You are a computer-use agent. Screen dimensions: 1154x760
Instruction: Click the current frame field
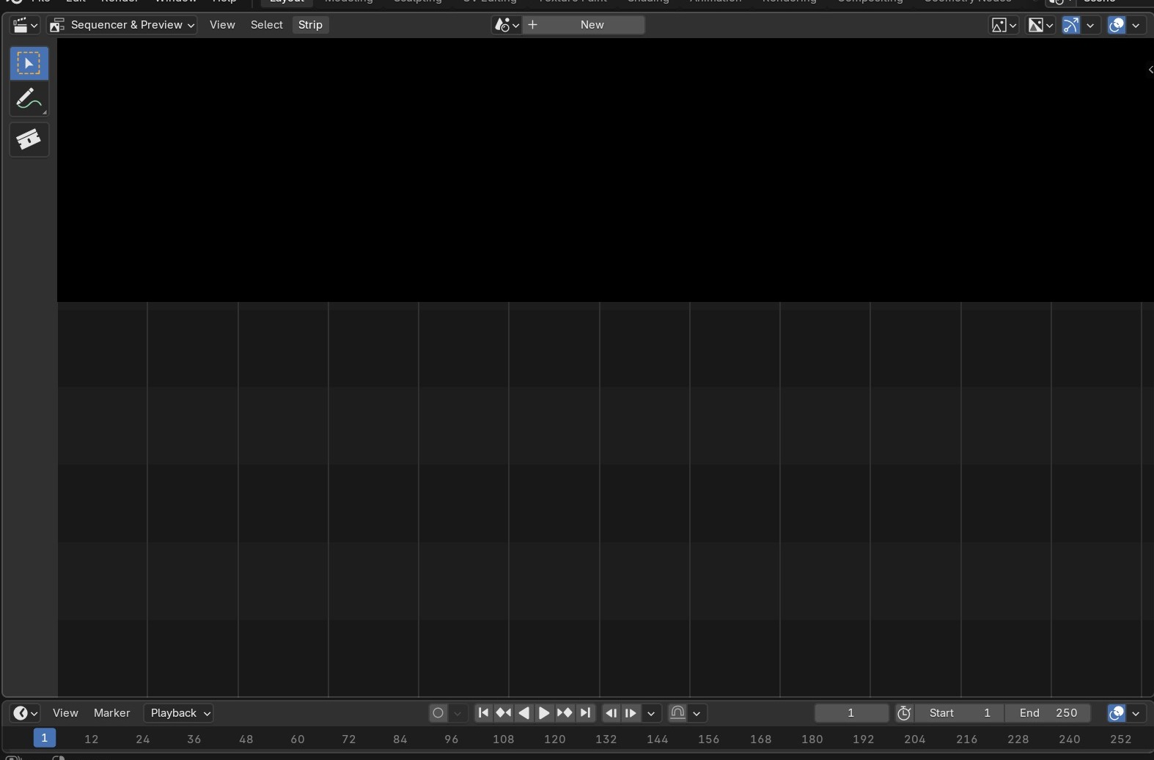pyautogui.click(x=851, y=713)
